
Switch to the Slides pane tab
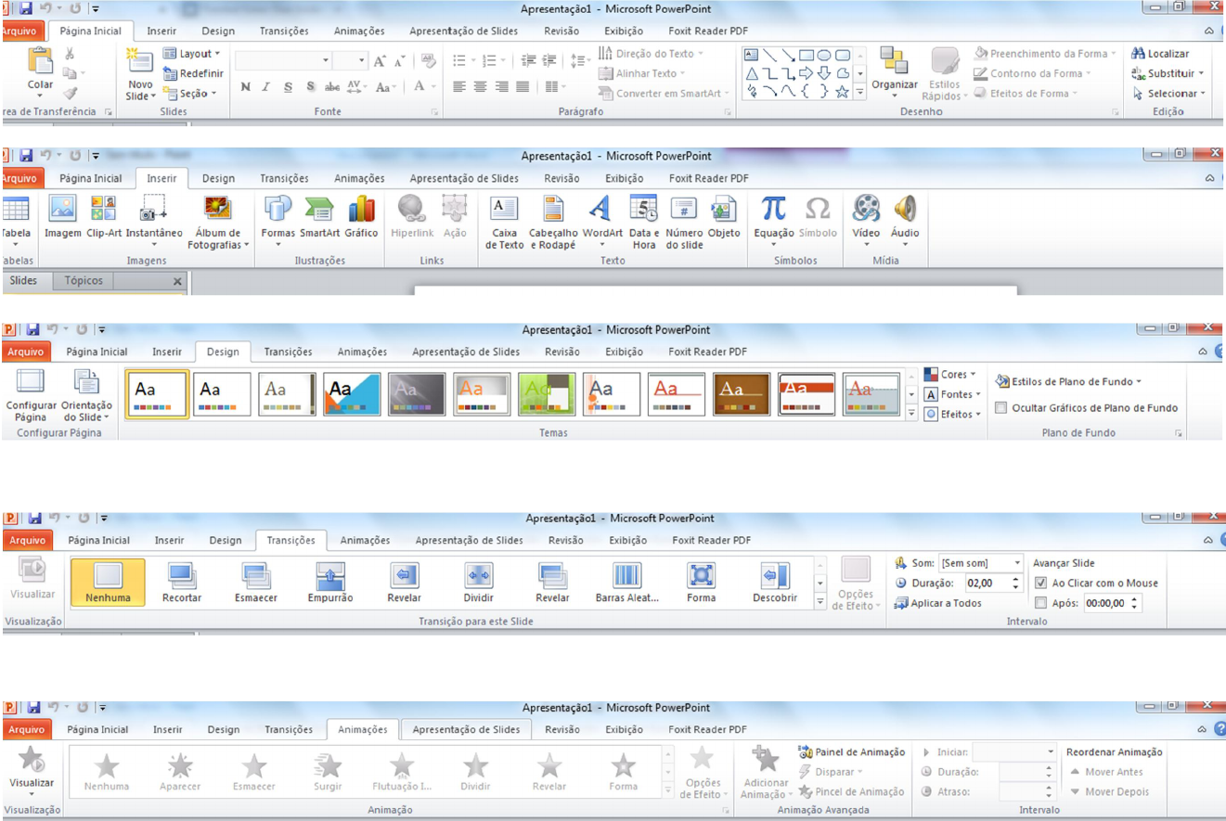[23, 280]
